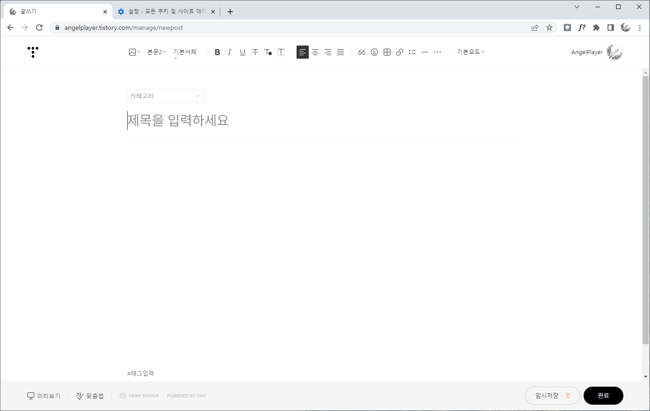
Task: Open the image attachment menu
Action: coord(134,52)
